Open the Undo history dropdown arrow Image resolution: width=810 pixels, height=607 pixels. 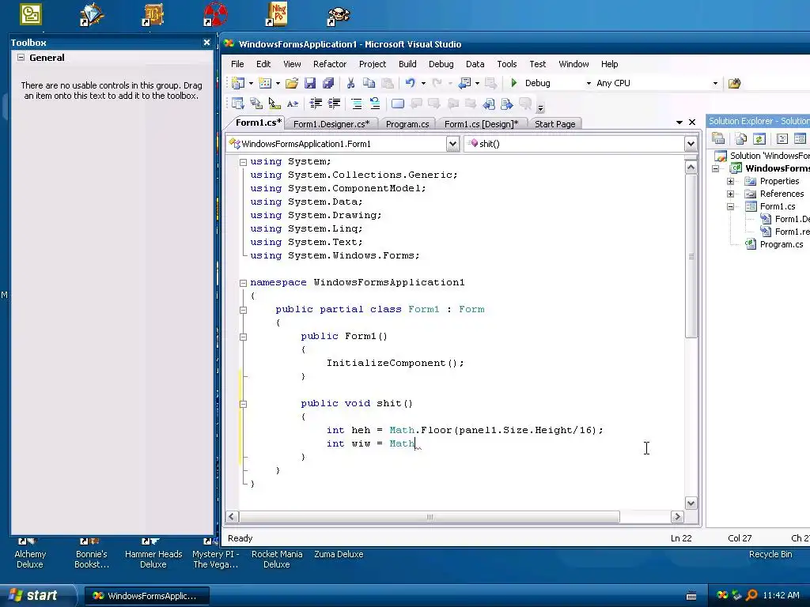[x=423, y=83]
